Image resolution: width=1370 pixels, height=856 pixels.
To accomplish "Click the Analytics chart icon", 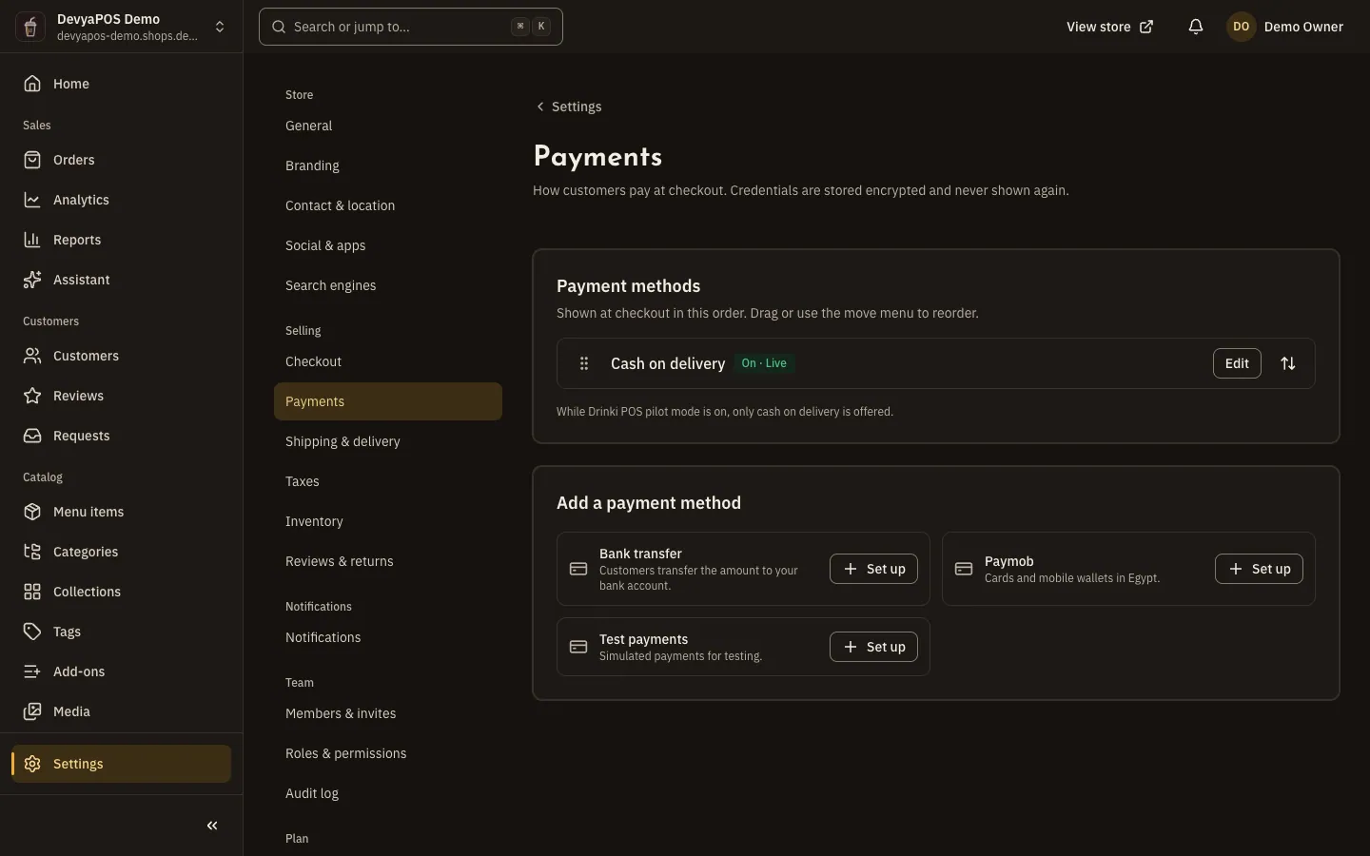I will (32, 200).
